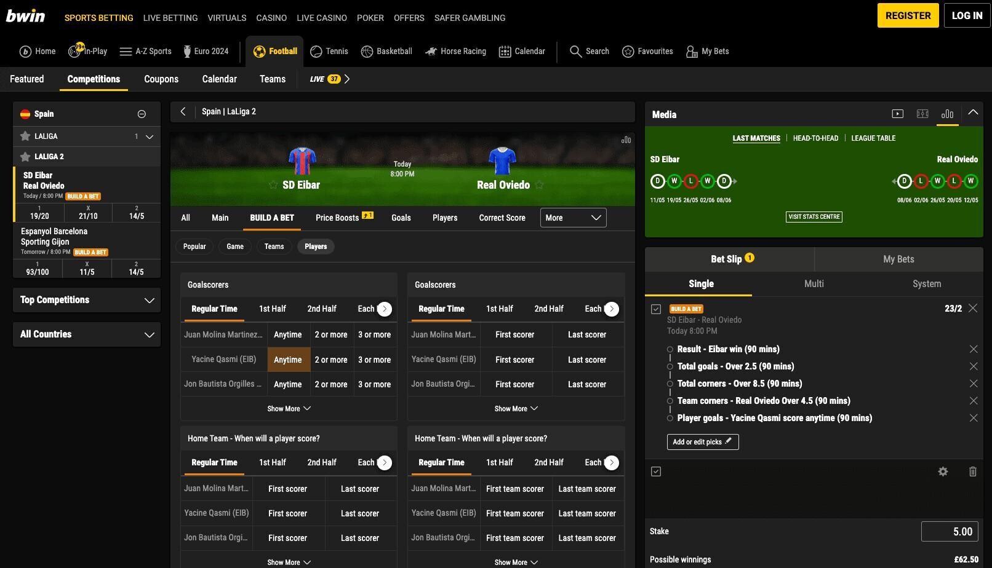Expand live events arrow next to LIVE 37

(x=347, y=79)
